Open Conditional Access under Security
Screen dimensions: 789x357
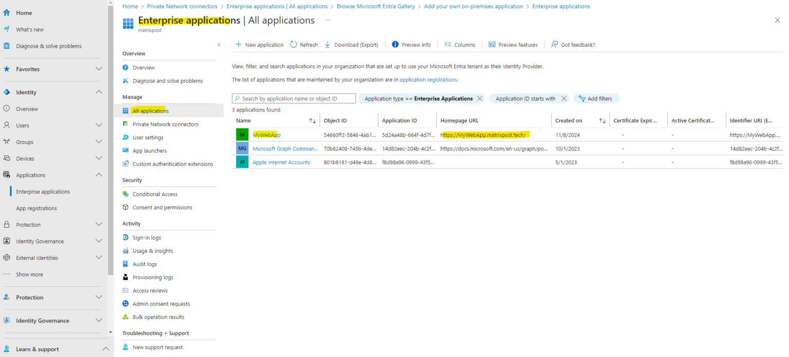click(x=154, y=194)
